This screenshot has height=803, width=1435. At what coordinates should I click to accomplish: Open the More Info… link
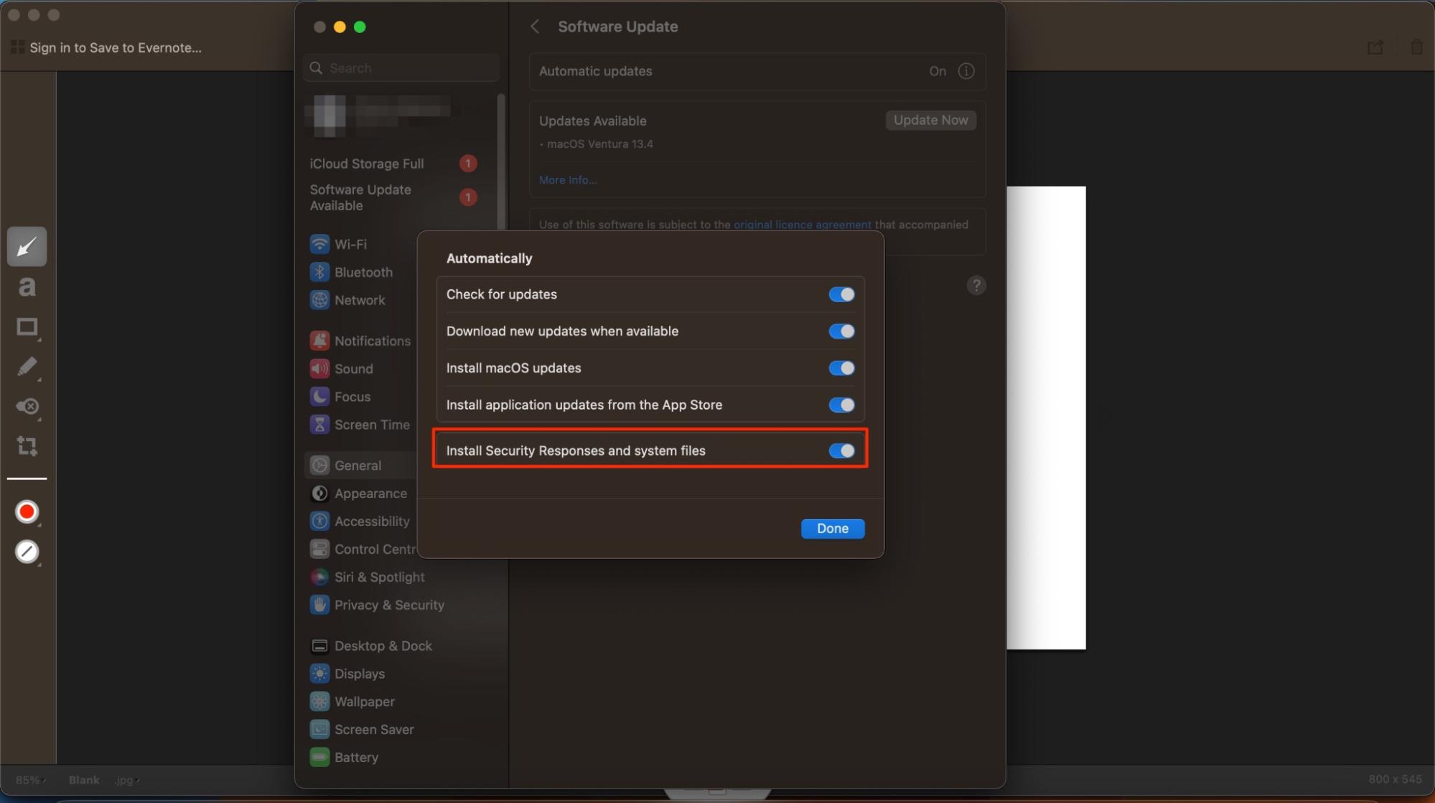pyautogui.click(x=567, y=180)
